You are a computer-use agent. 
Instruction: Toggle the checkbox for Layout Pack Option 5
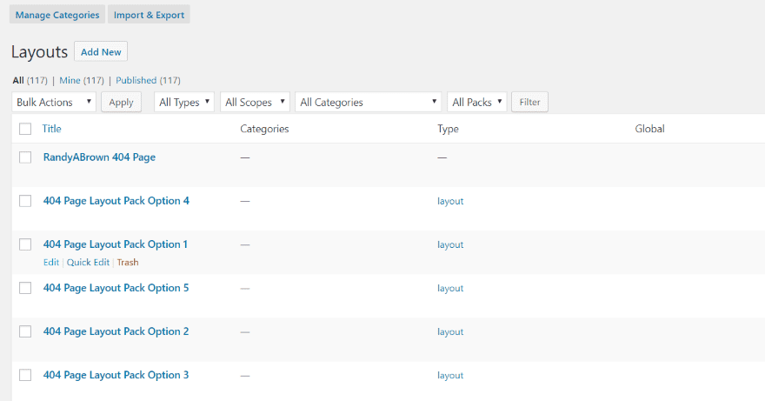click(x=25, y=288)
